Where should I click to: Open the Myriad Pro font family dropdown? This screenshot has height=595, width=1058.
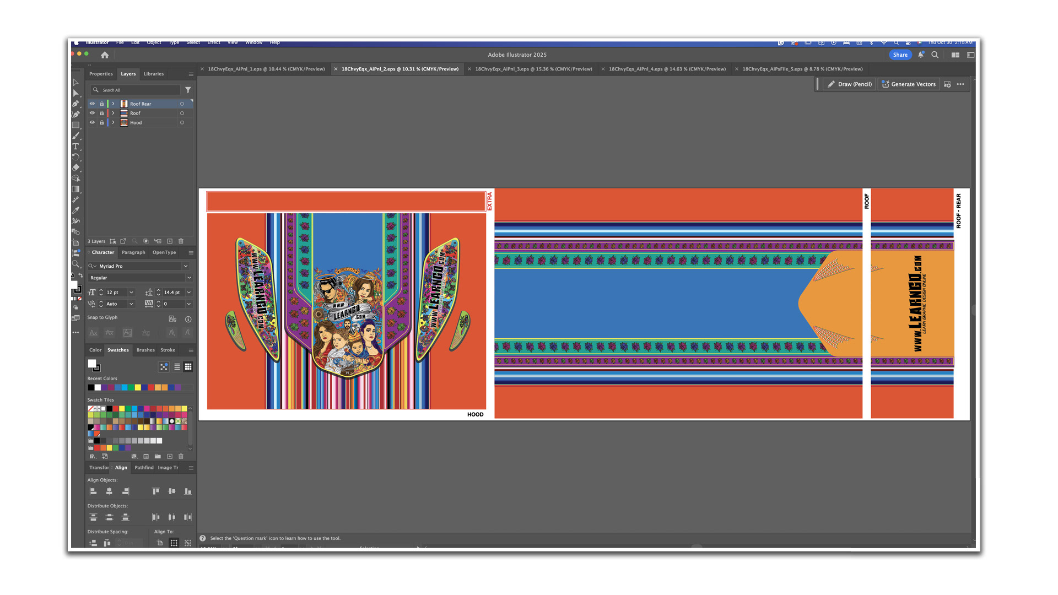click(x=185, y=266)
